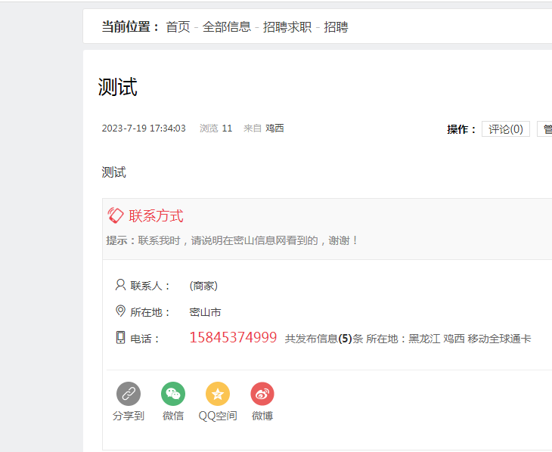Open 全部信息 in the breadcrumb
552x452 pixels.
pyautogui.click(x=226, y=27)
